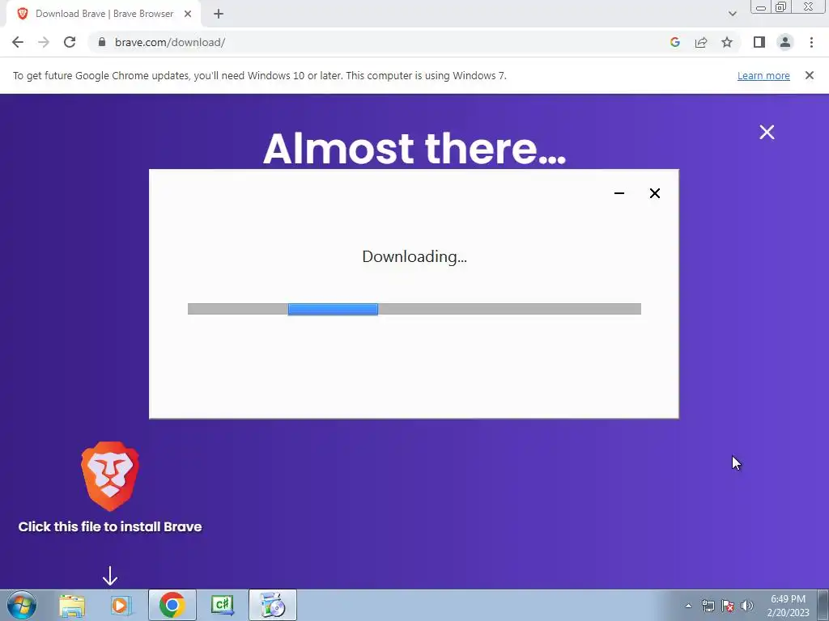This screenshot has width=829, height=621.
Task: Share this page using the share icon
Action: (x=701, y=42)
